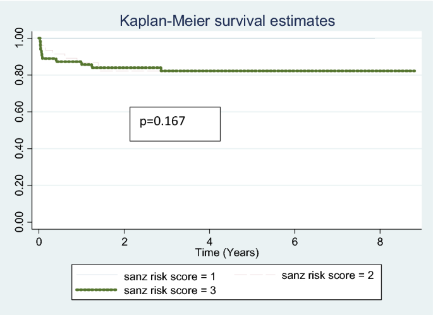This screenshot has height=315, width=433.
Task: Click the 0.80 y-axis tick label
Action: pos(20,74)
